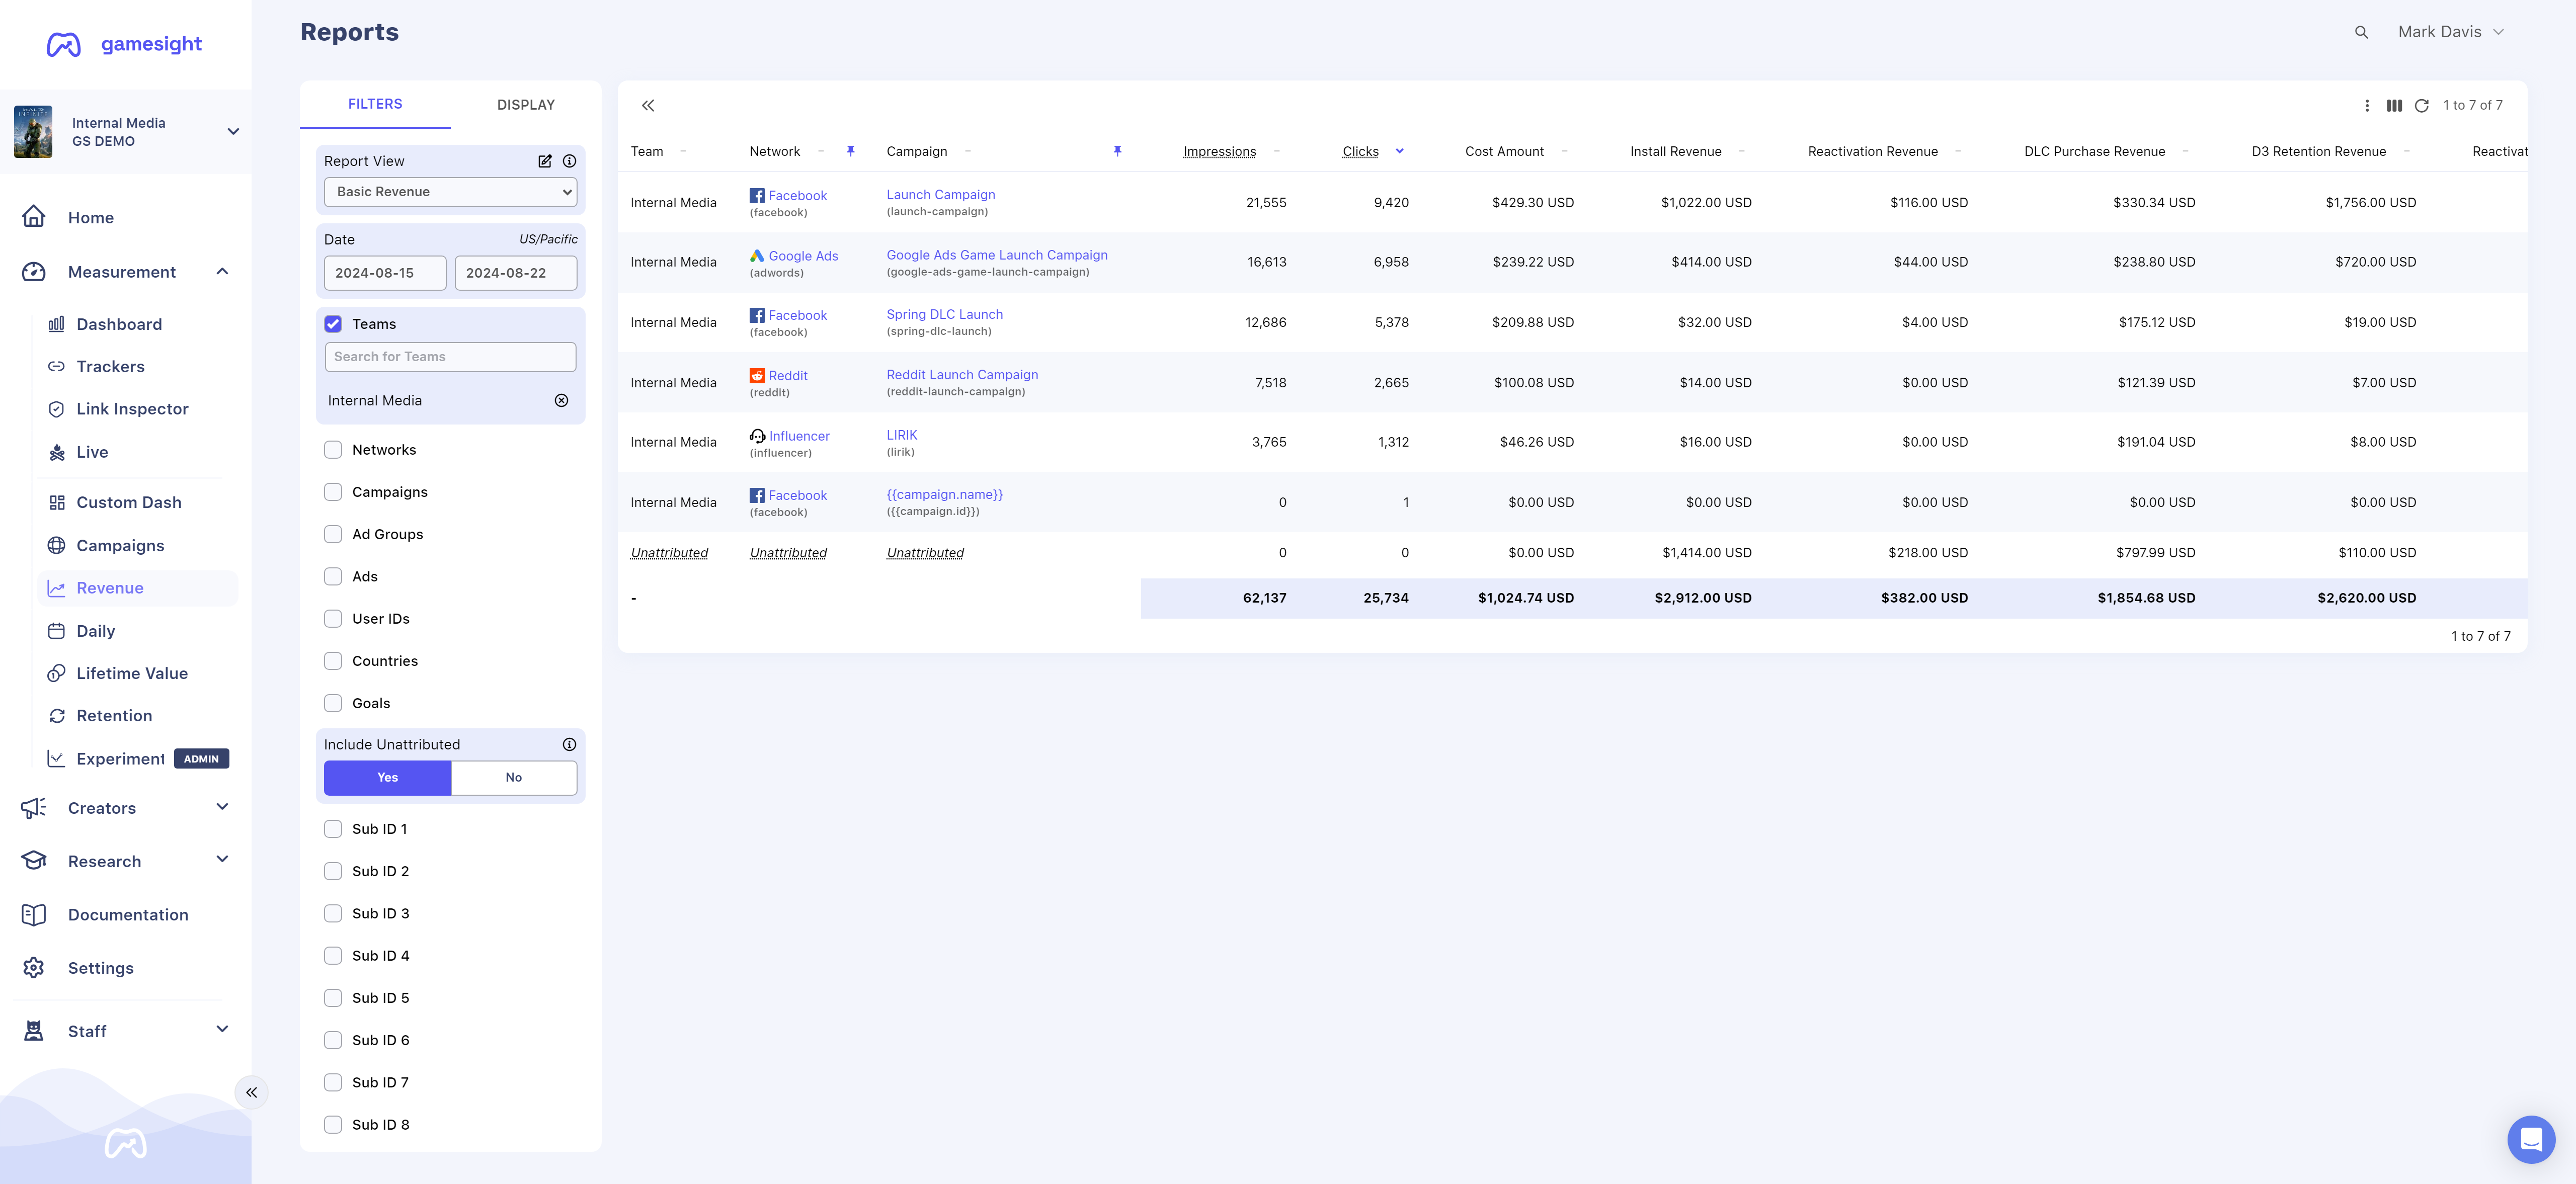Enable the Networks filter checkbox
This screenshot has height=1184, width=2576.
click(x=333, y=450)
